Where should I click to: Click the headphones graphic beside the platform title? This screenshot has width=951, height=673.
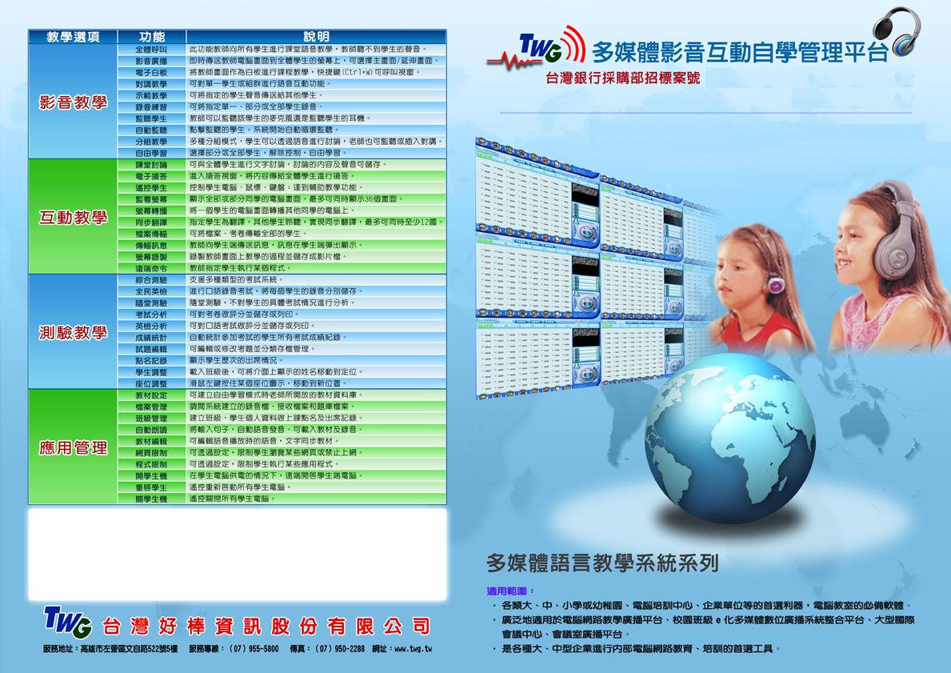tap(897, 31)
